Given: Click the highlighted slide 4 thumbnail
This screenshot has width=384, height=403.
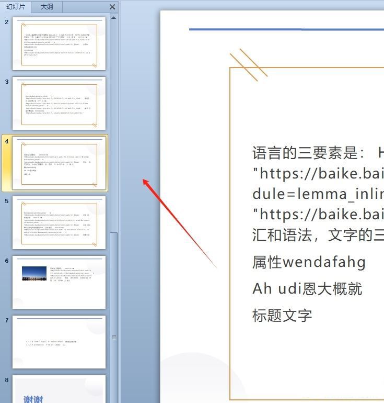Looking at the screenshot, I should pyautogui.click(x=59, y=163).
